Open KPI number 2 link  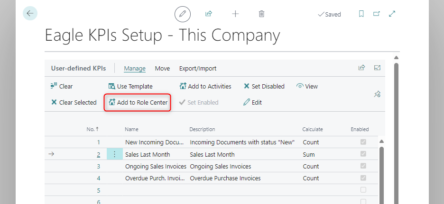pos(99,155)
